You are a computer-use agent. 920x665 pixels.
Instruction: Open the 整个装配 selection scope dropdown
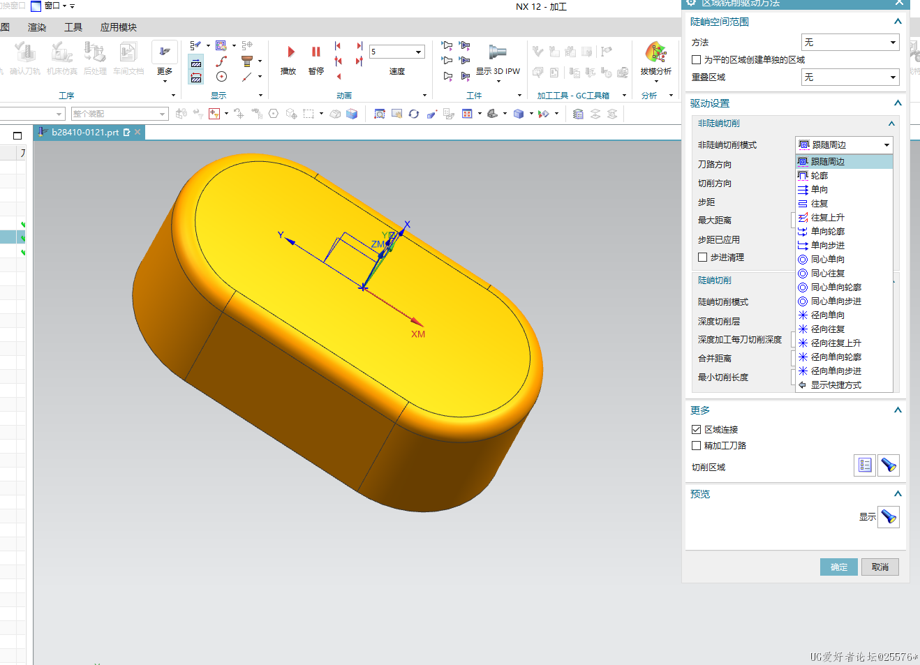tap(119, 114)
